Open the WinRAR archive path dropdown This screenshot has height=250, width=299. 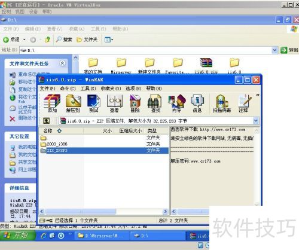pyautogui.click(x=256, y=121)
